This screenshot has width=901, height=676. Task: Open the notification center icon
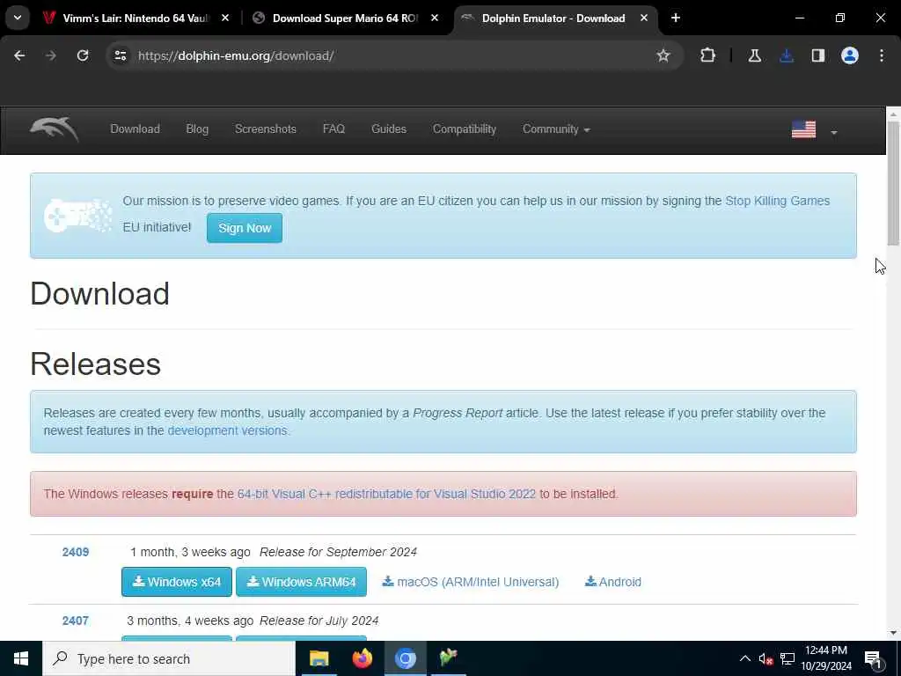(873, 658)
